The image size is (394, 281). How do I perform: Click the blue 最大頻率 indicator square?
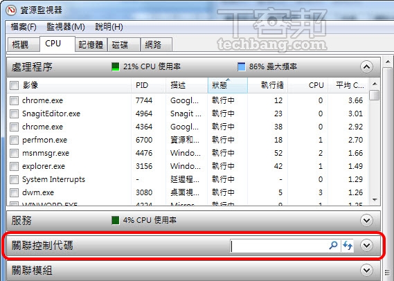click(x=241, y=67)
